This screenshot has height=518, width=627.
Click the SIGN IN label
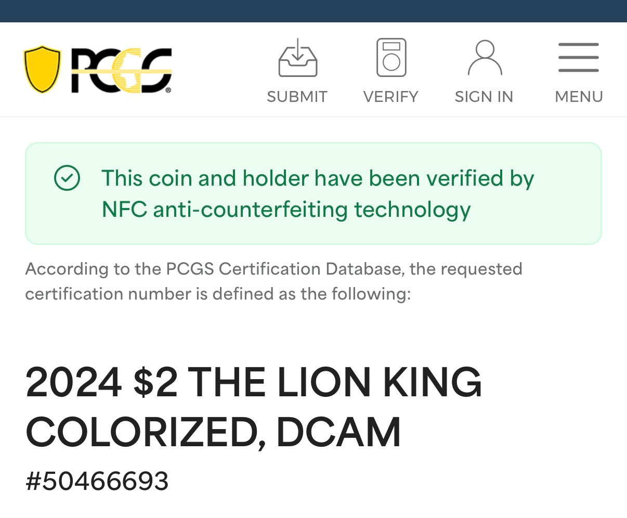(484, 97)
